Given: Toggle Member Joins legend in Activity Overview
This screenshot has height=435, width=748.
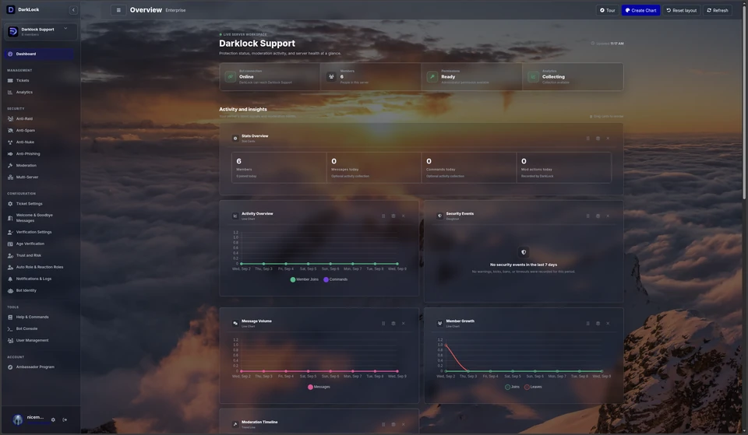Looking at the screenshot, I should [x=305, y=279].
